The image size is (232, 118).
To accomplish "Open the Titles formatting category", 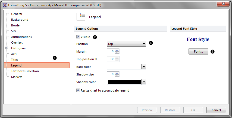I will point(15,60).
